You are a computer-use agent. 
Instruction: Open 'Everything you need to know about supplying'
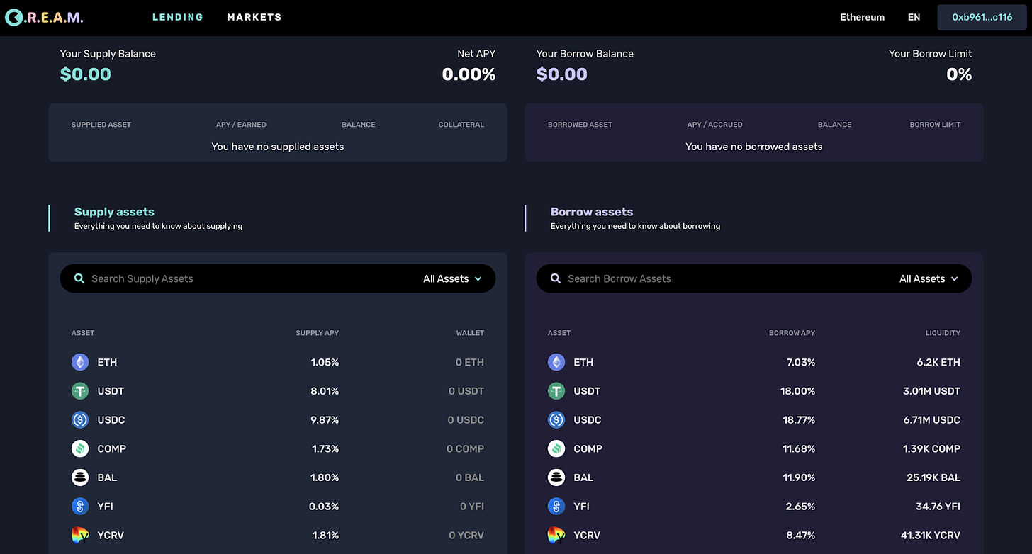click(158, 226)
